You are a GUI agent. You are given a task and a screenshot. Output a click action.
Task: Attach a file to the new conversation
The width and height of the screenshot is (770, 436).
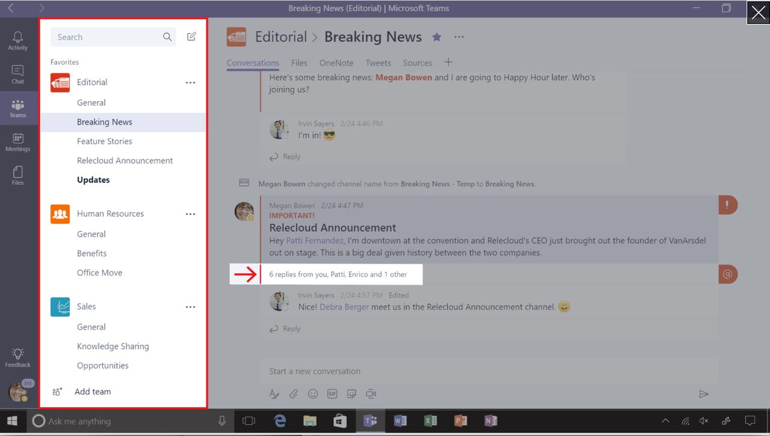pyautogui.click(x=294, y=393)
